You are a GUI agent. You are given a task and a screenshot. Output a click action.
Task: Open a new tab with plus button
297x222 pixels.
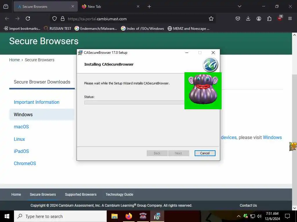tap(149, 7)
